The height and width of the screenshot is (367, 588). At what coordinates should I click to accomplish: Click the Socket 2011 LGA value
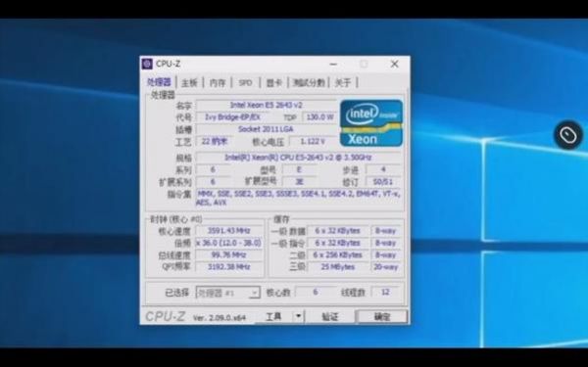point(267,129)
